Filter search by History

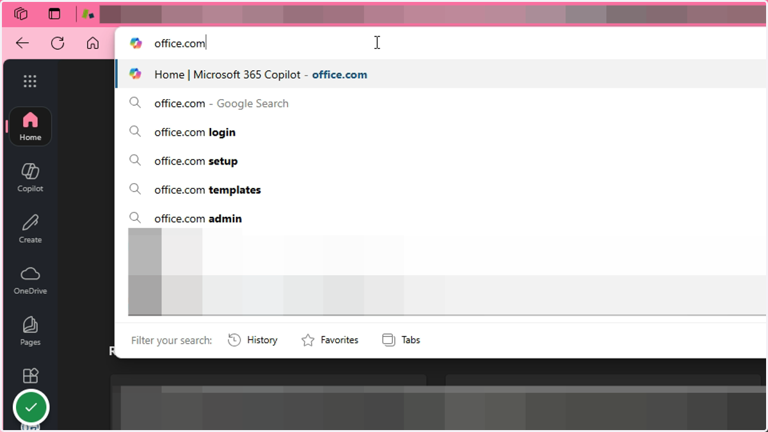coord(253,340)
